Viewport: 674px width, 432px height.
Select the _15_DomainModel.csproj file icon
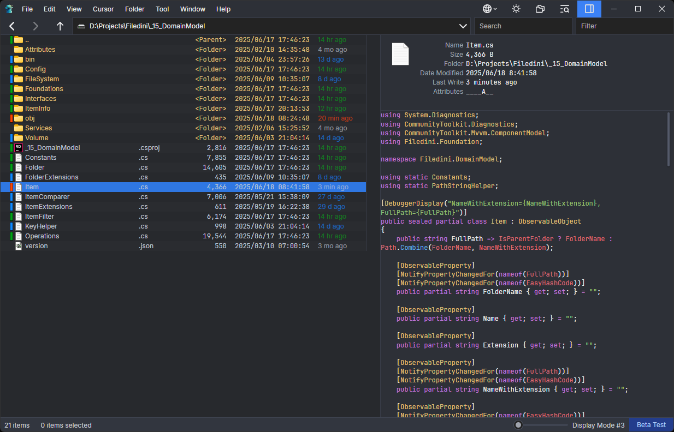(19, 148)
